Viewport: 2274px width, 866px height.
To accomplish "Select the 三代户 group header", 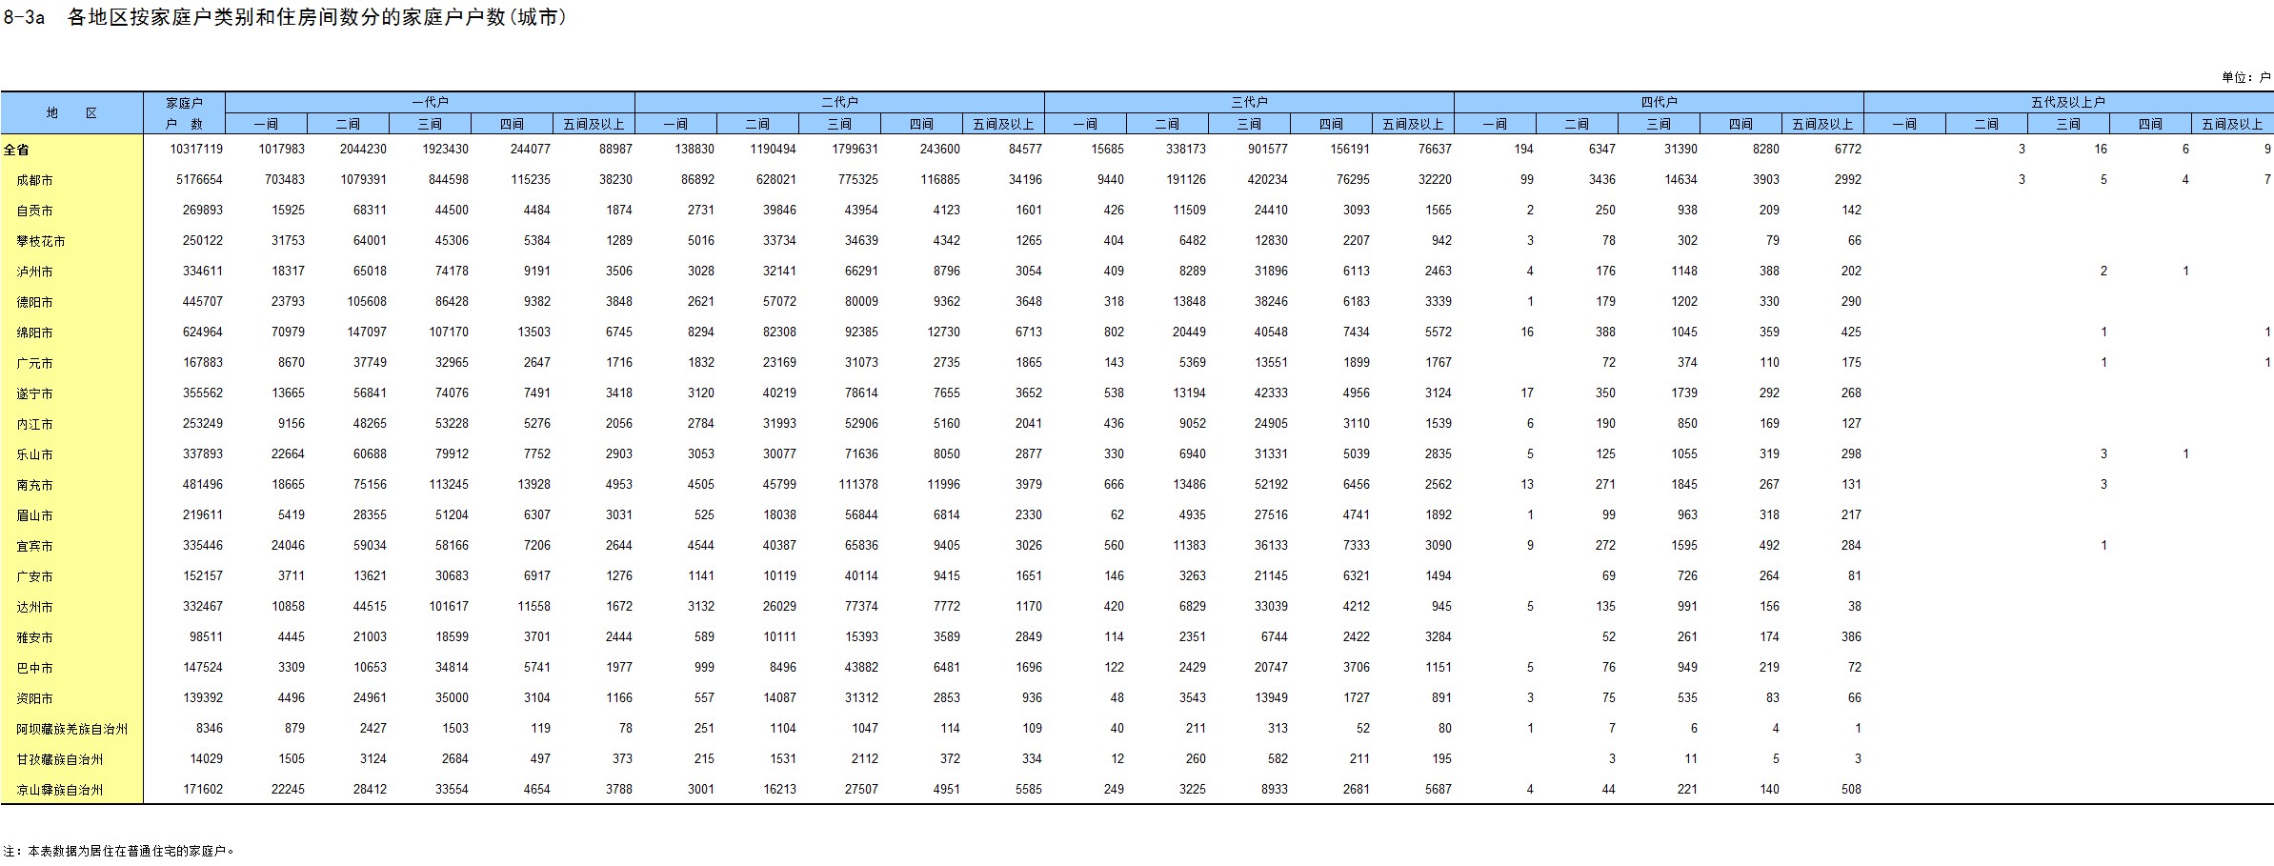I will click(1249, 102).
